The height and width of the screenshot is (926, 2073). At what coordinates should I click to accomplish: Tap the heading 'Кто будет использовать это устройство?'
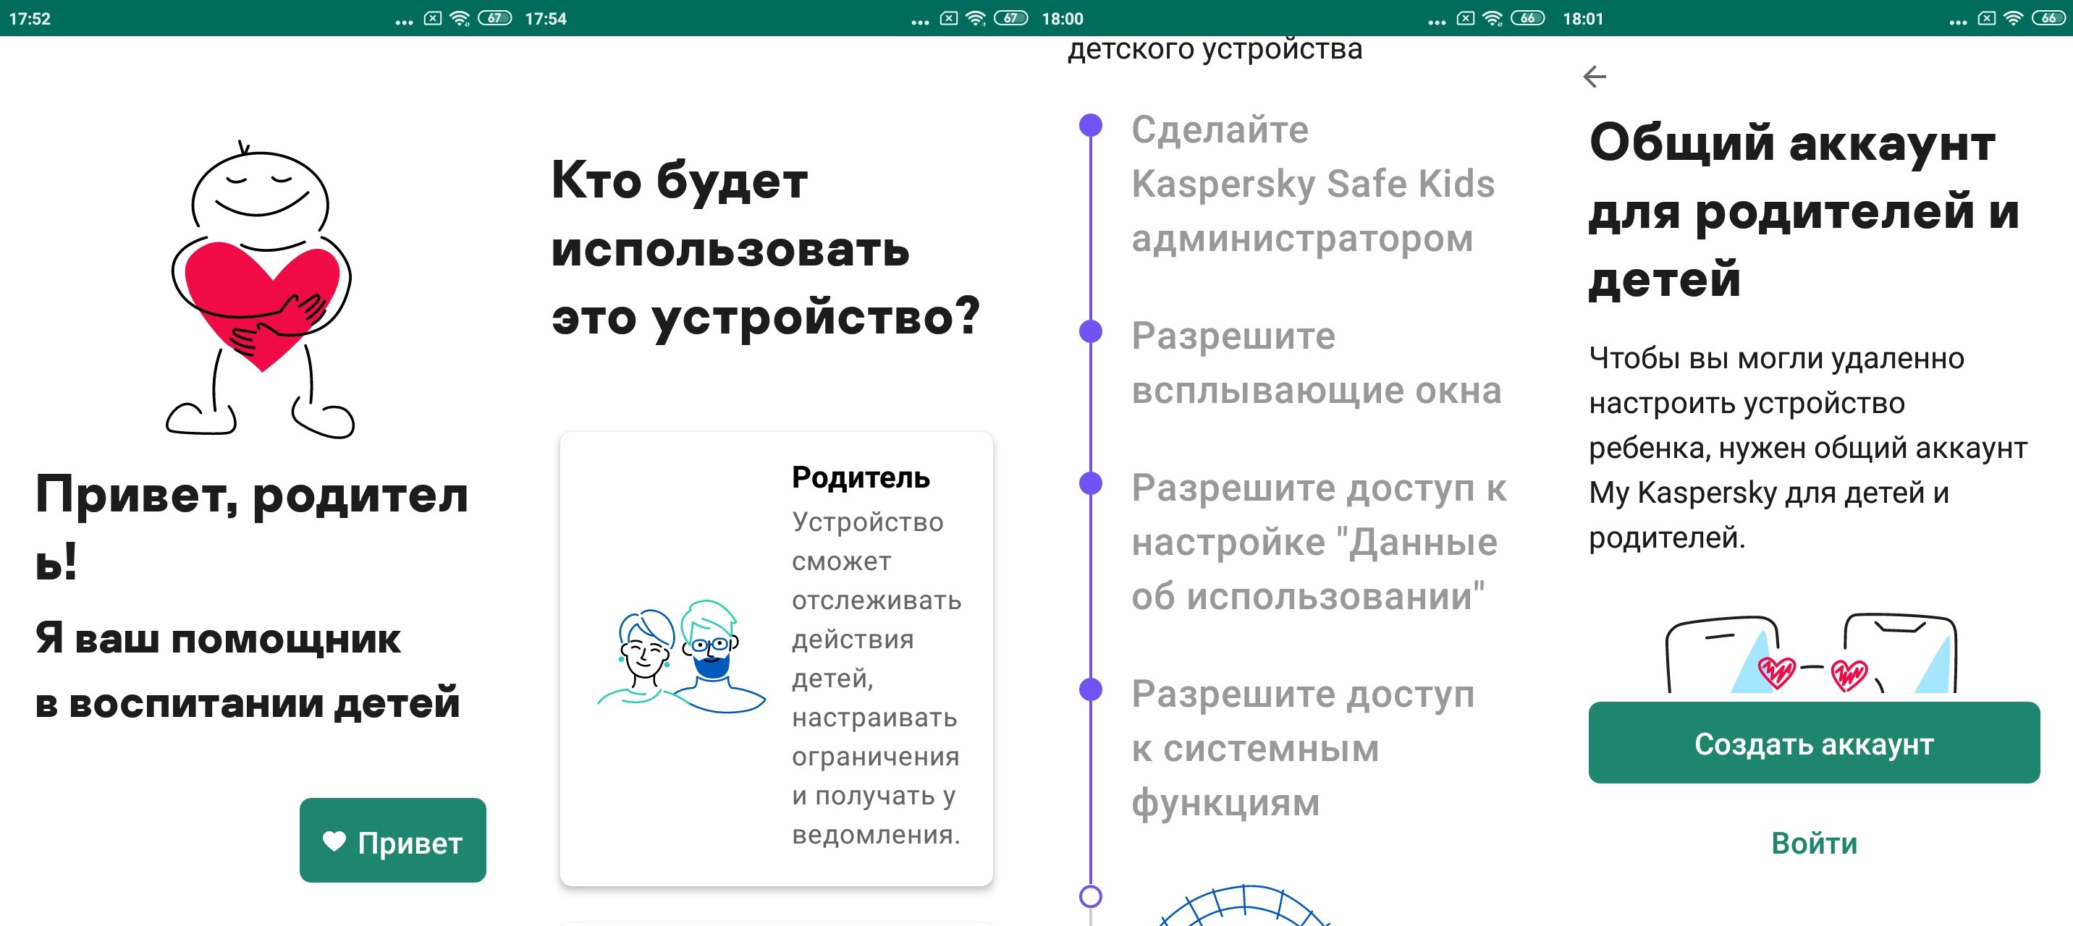pyautogui.click(x=765, y=250)
